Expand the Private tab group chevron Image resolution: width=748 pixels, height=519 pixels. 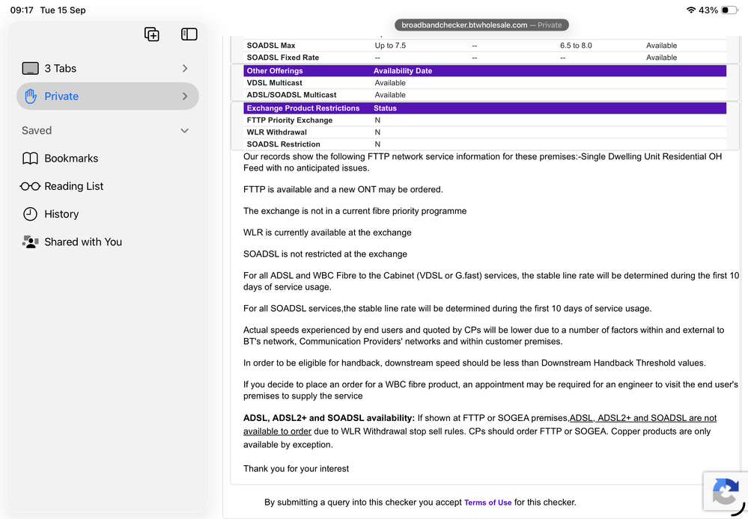pos(185,96)
